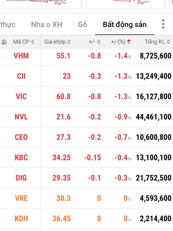
Task: Tap the KDH ticker symbol
Action: pyautogui.click(x=21, y=219)
